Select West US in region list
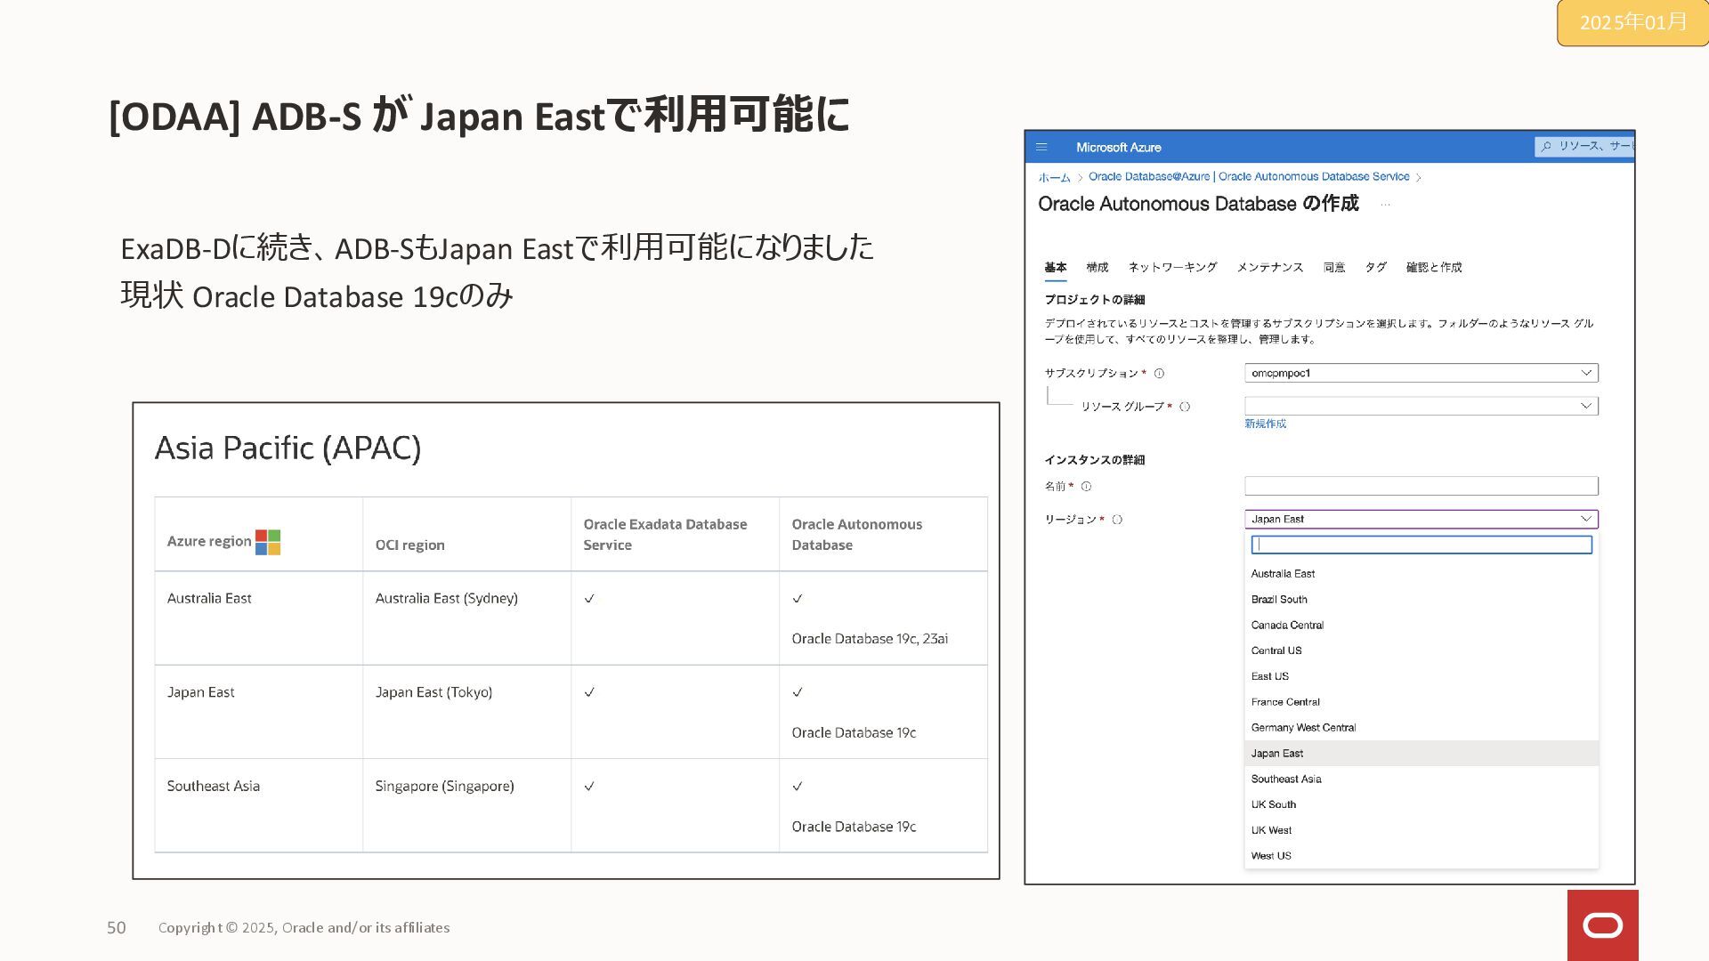 [1421, 856]
